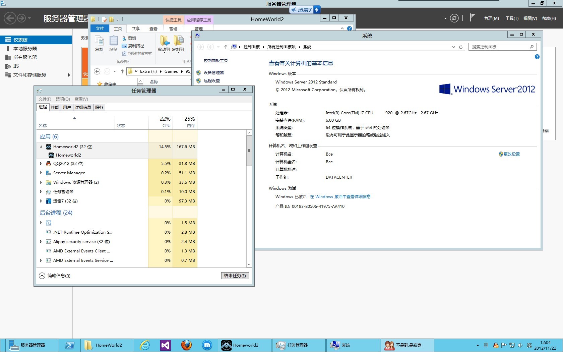
Task: Expand Windows 资源管理器 (2) process row
Action: coord(41,182)
